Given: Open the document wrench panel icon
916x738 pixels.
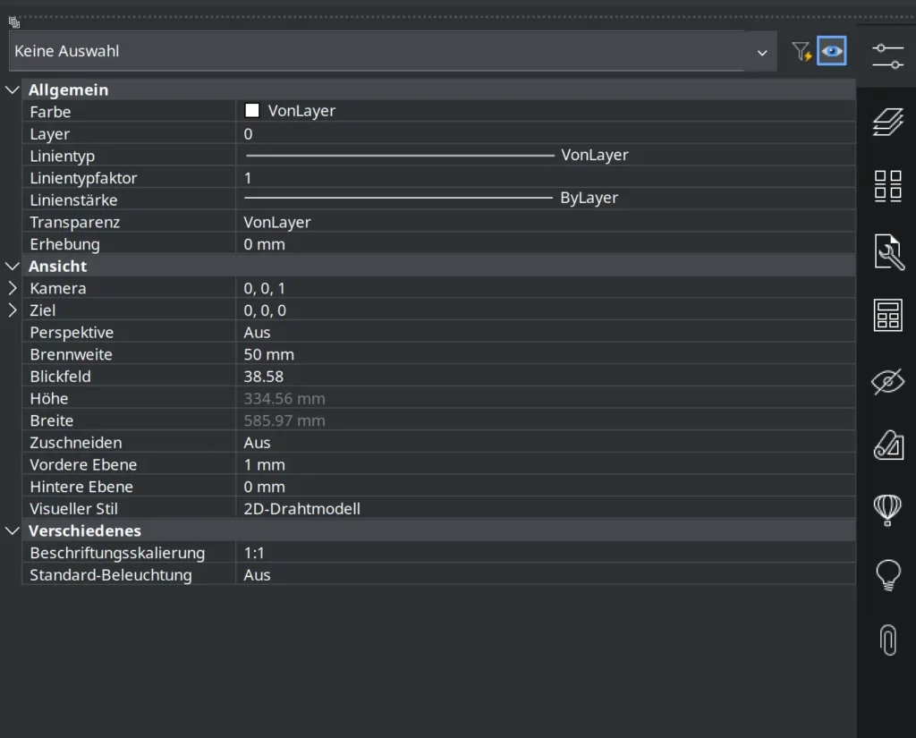Looking at the screenshot, I should coord(888,251).
